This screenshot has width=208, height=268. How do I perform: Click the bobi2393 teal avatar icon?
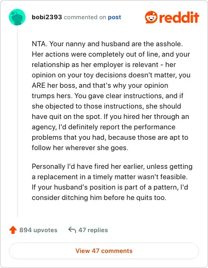pos(17,17)
